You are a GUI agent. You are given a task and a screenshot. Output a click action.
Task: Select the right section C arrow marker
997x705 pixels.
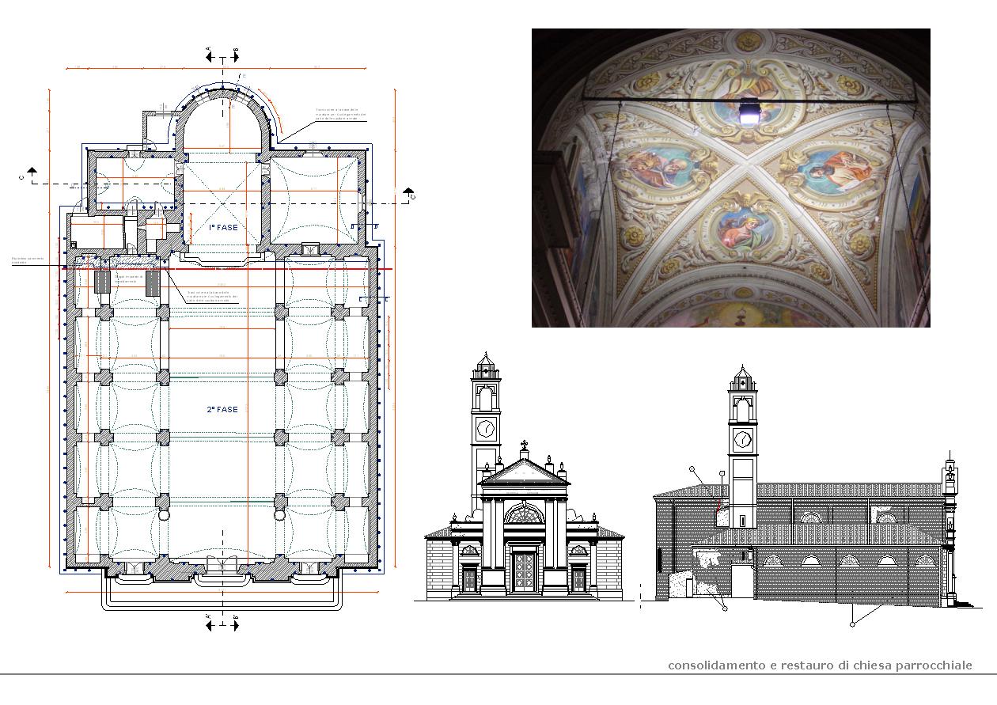(408, 192)
